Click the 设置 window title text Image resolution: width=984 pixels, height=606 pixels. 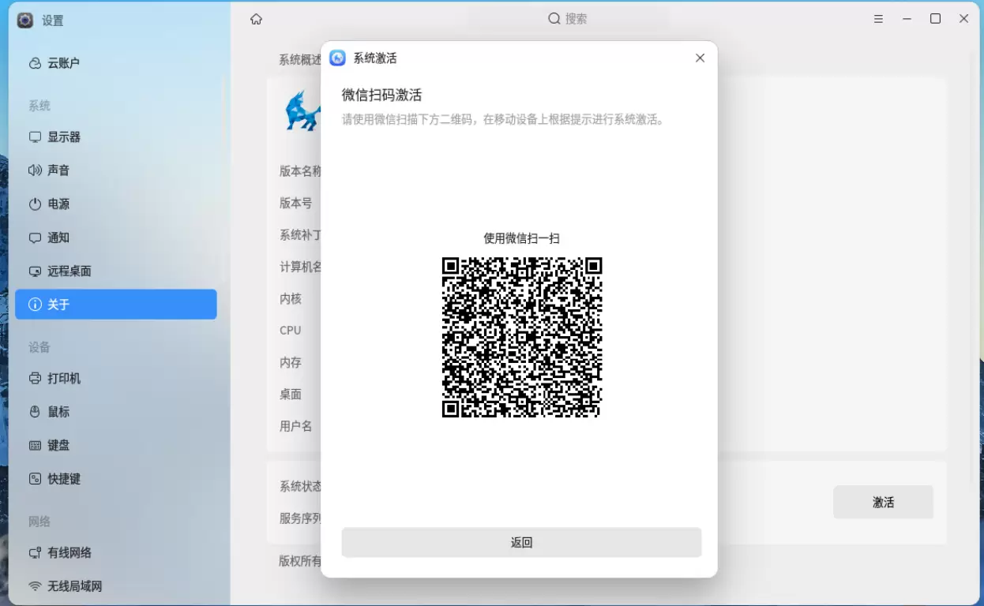click(53, 21)
